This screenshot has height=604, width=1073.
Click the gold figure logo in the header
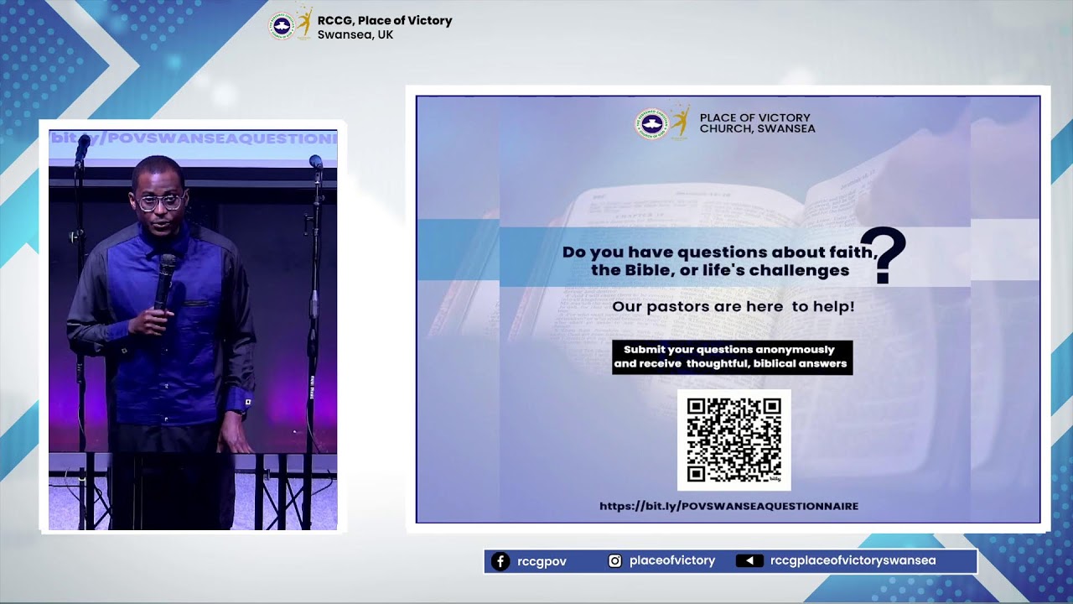tap(304, 23)
